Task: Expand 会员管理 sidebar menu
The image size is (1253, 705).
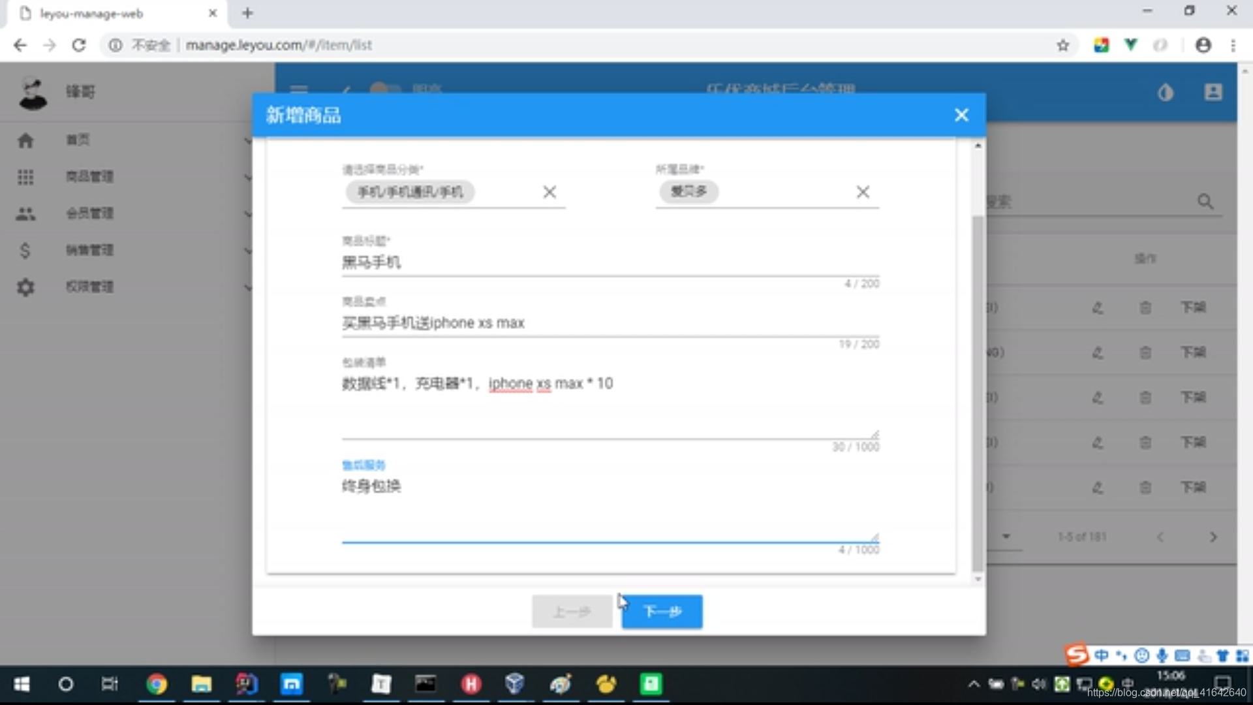Action: pyautogui.click(x=90, y=213)
